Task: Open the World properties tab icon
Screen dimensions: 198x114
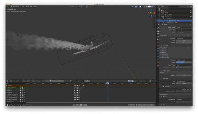Action: pos(158,42)
